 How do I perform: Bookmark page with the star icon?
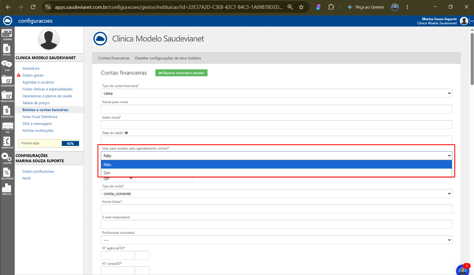[x=301, y=7]
